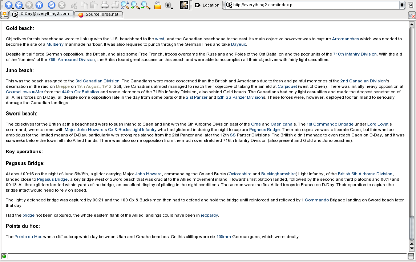Click the scrollbar's top up arrow
Viewport: 416px width, 262px height.
click(x=412, y=24)
